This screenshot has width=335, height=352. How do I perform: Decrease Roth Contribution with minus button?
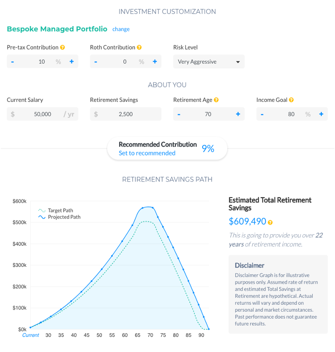pos(96,61)
